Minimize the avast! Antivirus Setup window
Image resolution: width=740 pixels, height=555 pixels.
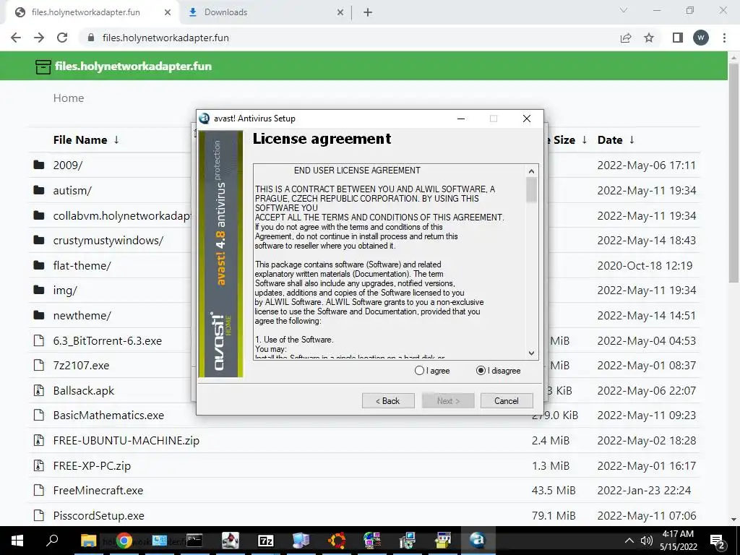[x=461, y=119]
